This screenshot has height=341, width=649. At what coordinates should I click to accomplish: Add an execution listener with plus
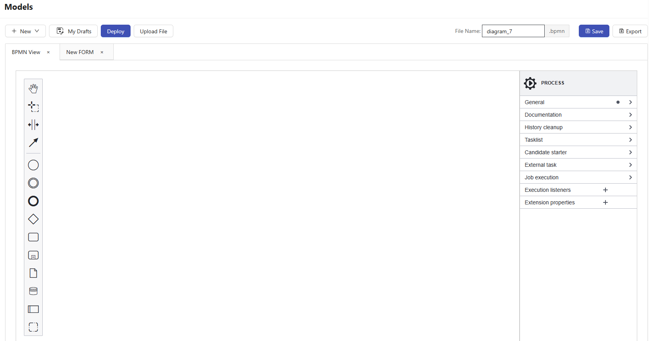[605, 190]
